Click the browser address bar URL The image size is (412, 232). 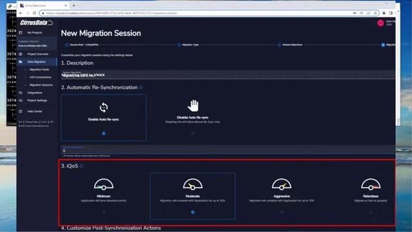click(x=111, y=13)
